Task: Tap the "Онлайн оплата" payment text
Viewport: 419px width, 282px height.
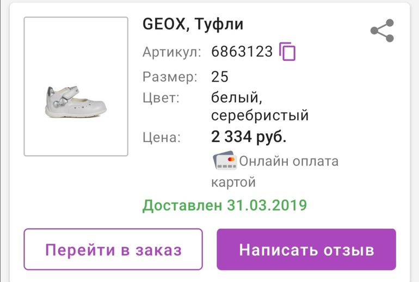Action: click(288, 161)
